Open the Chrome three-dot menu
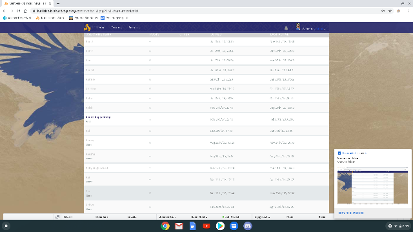Screen dimensions: 413x232 coord(408,11)
